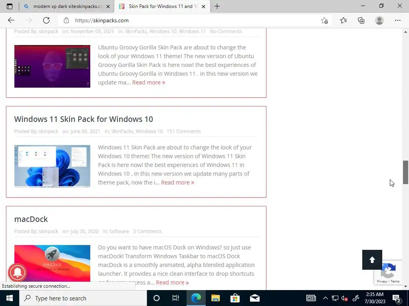Click the taskbar search box
Image resolution: width=409 pixels, height=306 pixels.
pyautogui.click(x=83, y=298)
